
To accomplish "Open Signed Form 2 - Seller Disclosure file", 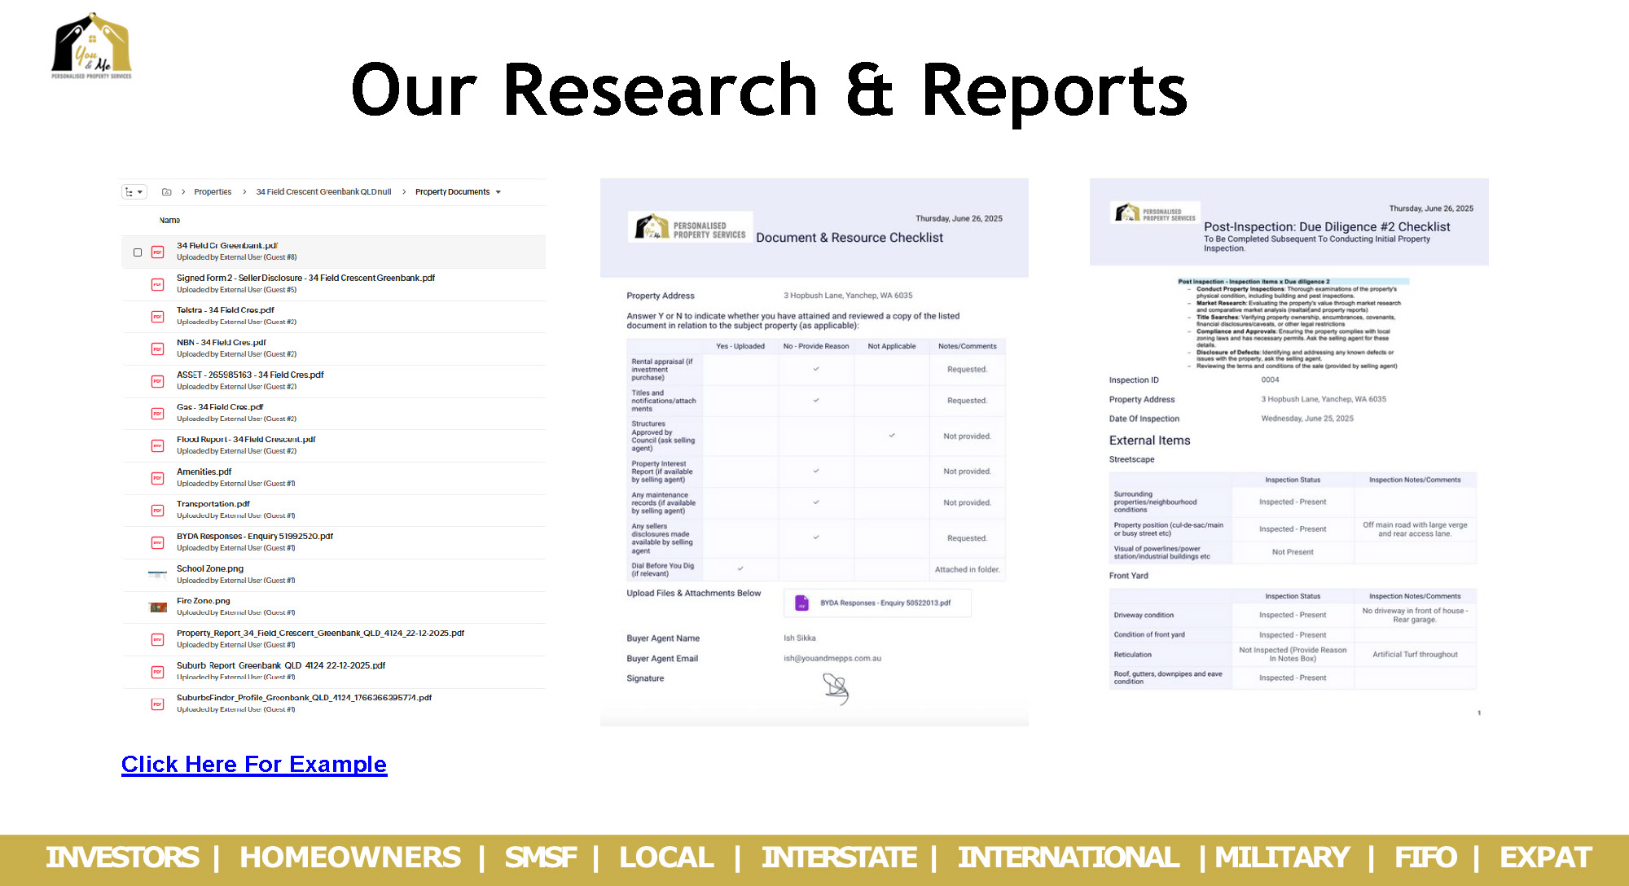I will 305,278.
